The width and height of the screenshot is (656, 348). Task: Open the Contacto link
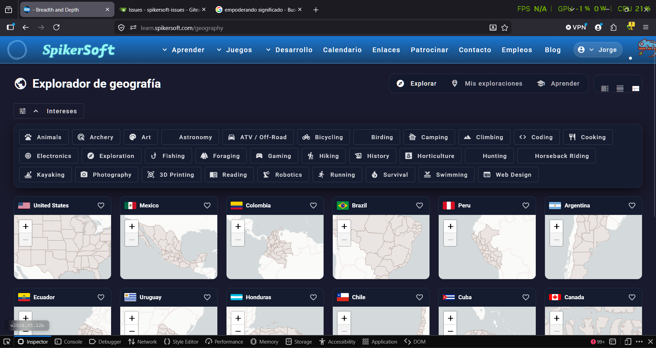(475, 50)
